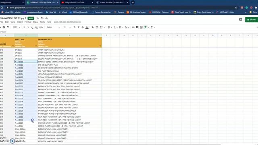
Task: Click the green Share button
Action: 252,20
